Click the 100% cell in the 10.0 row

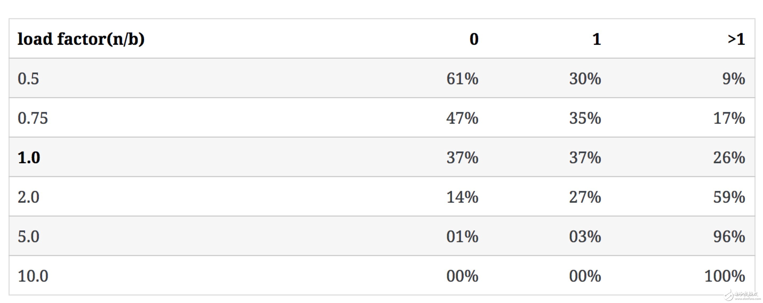pos(725,276)
